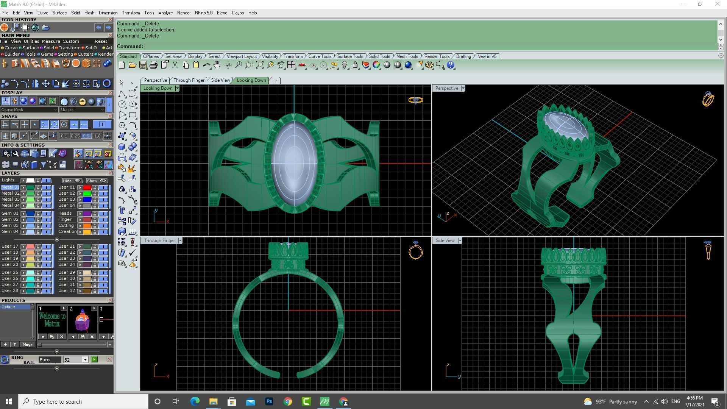Click the check mark icon in side toolbar

pos(133,253)
